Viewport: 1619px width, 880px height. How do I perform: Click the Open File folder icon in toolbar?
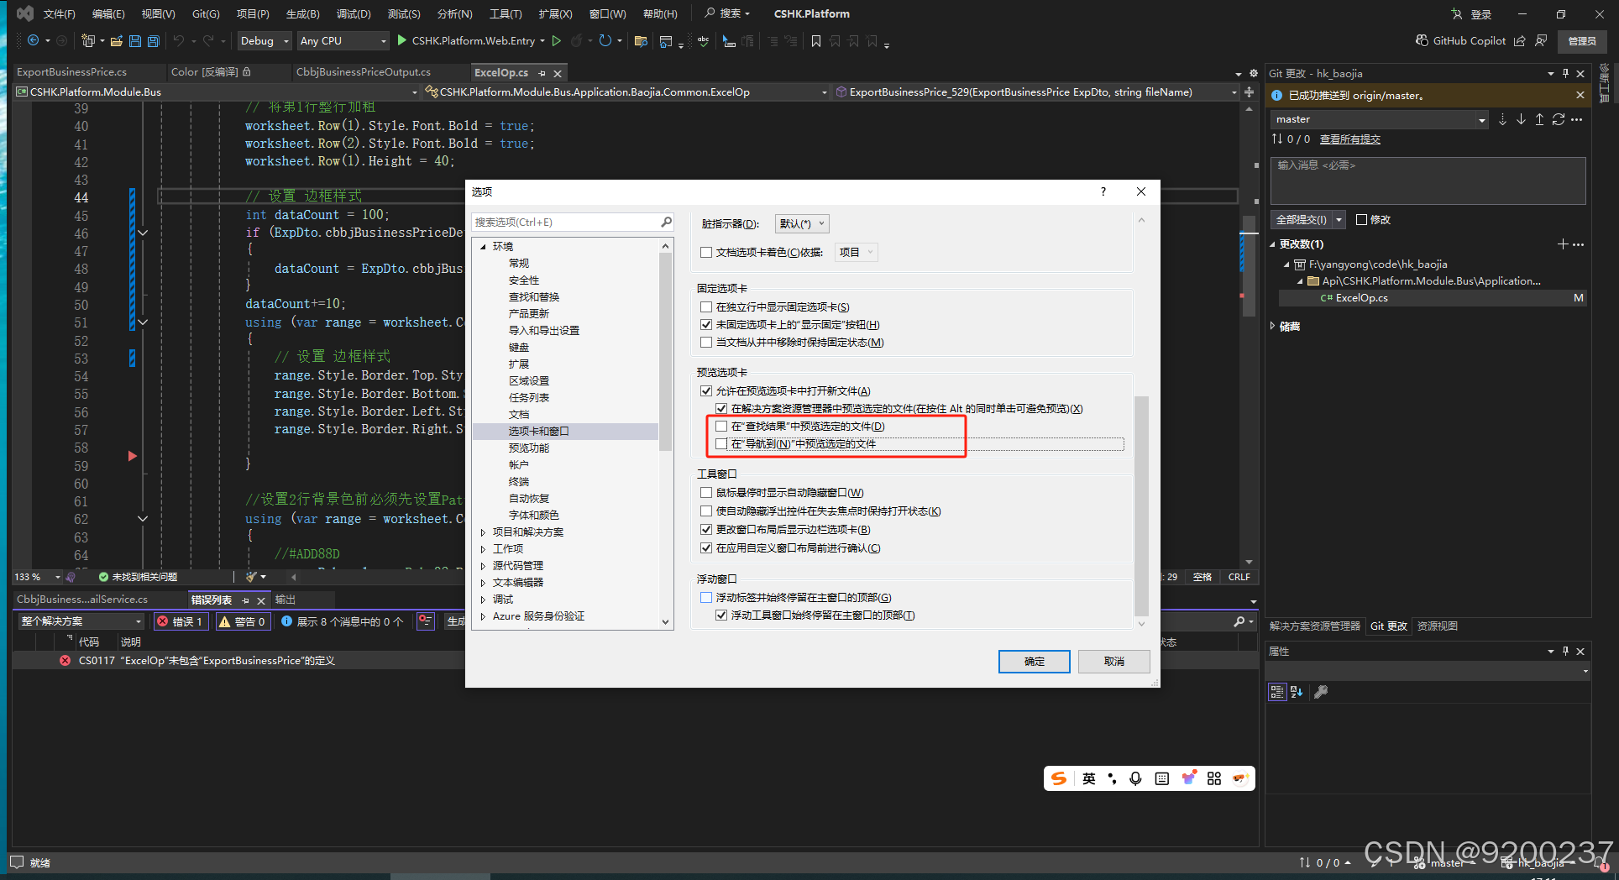117,40
